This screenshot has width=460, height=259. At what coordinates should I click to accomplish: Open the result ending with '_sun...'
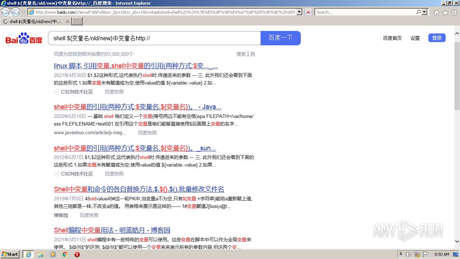[135, 148]
